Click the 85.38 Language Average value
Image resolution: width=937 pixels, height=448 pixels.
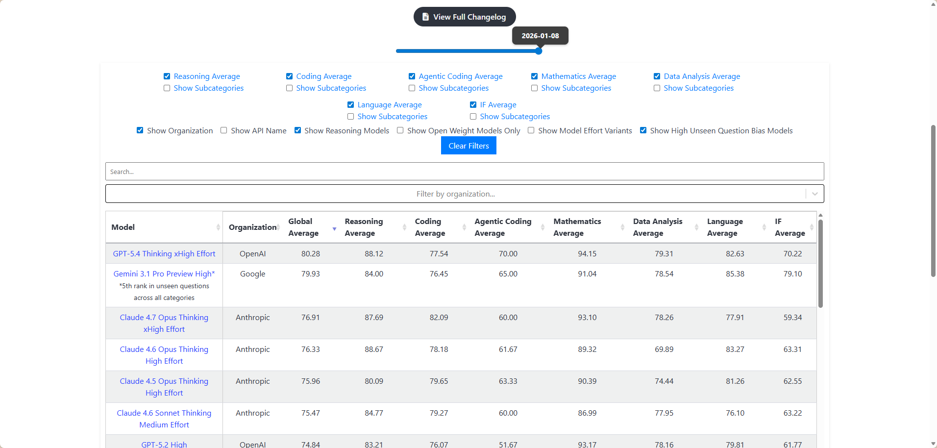[735, 274]
